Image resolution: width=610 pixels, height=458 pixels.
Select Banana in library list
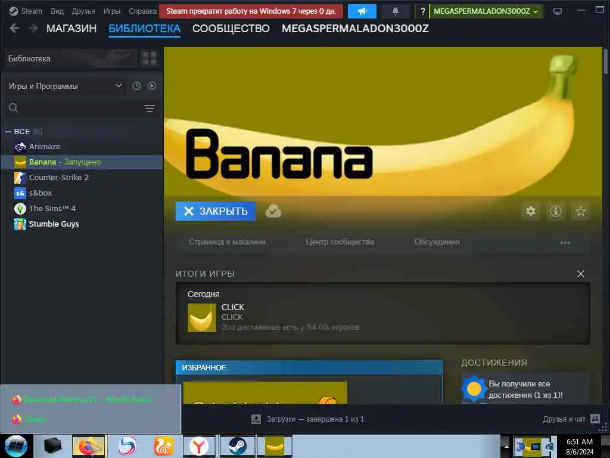click(82, 162)
